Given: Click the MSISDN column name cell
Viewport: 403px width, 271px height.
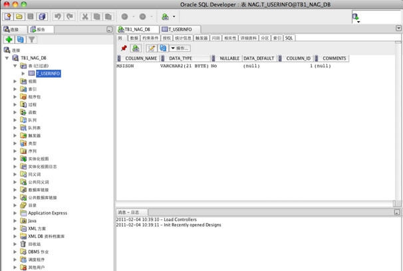Looking at the screenshot, I should click(x=126, y=66).
